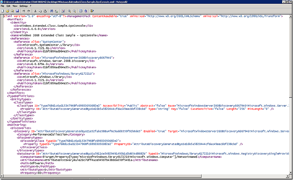The width and height of the screenshot is (293, 180).
Task: Click the DiscoveryClass TypeID line
Action: click(x=70, y=141)
